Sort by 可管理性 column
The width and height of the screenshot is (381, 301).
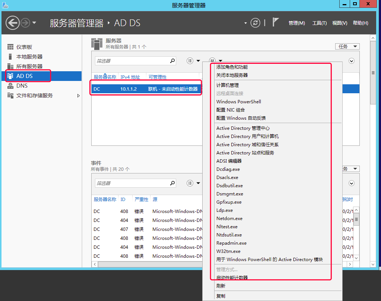(158, 77)
